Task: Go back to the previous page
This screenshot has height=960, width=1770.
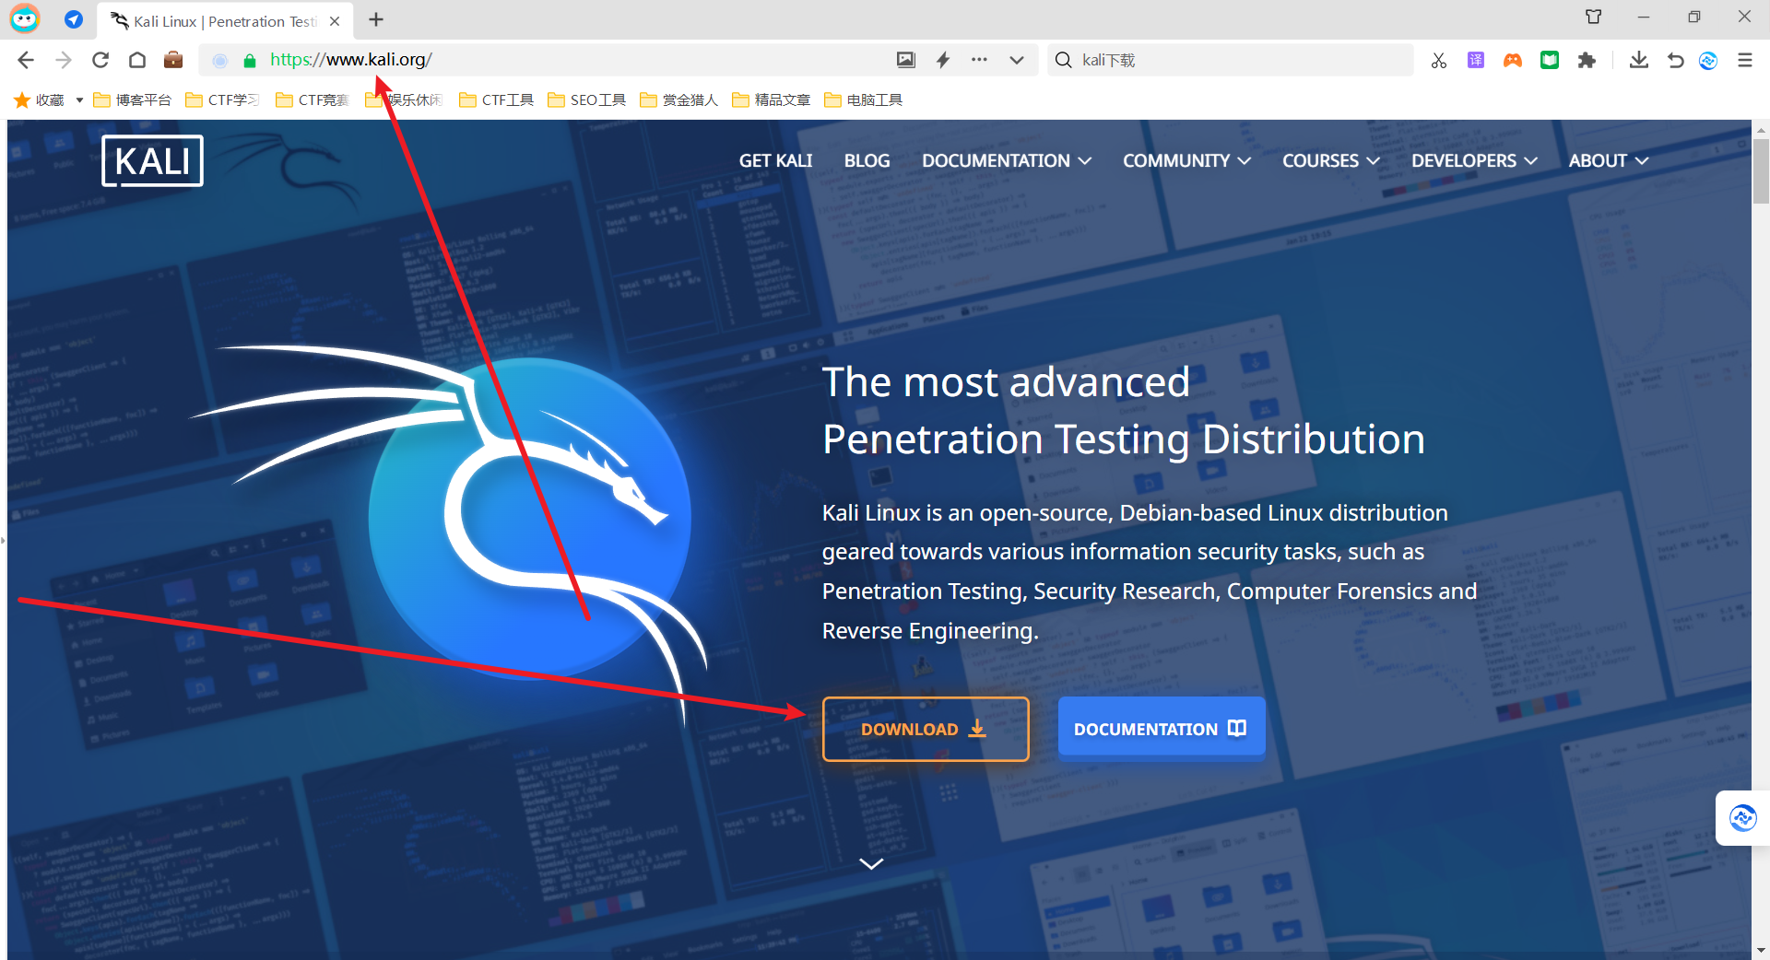Action: (x=26, y=60)
